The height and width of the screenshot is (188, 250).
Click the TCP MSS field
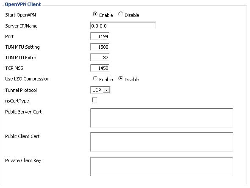click(x=100, y=68)
